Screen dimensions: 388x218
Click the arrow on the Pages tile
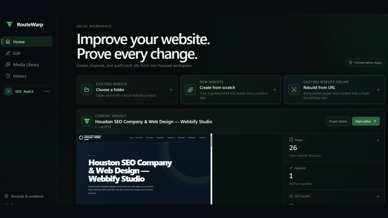(x=378, y=140)
